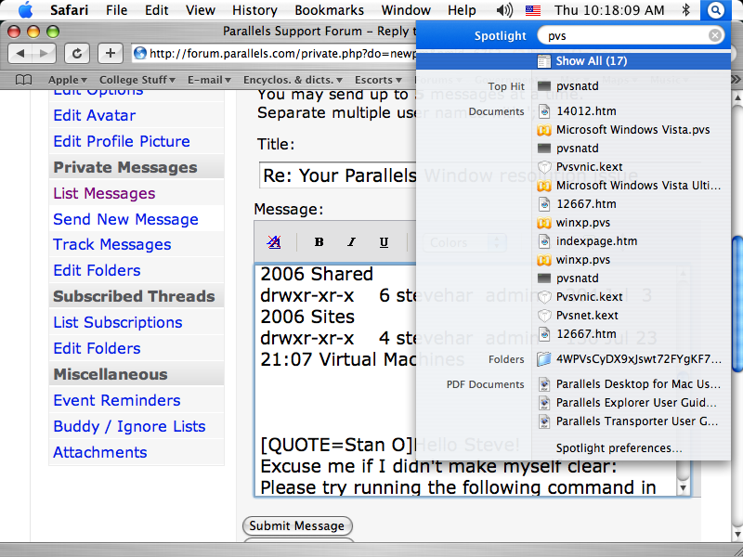Remove text formatting in the message editor

click(x=274, y=242)
